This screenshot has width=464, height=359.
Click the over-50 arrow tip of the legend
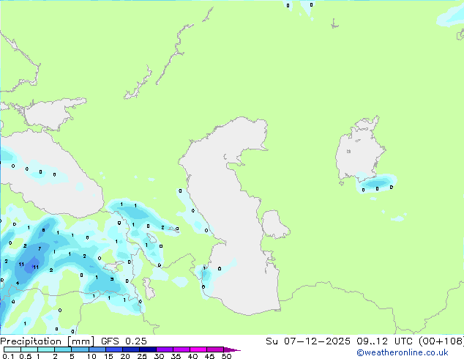pos(232,349)
